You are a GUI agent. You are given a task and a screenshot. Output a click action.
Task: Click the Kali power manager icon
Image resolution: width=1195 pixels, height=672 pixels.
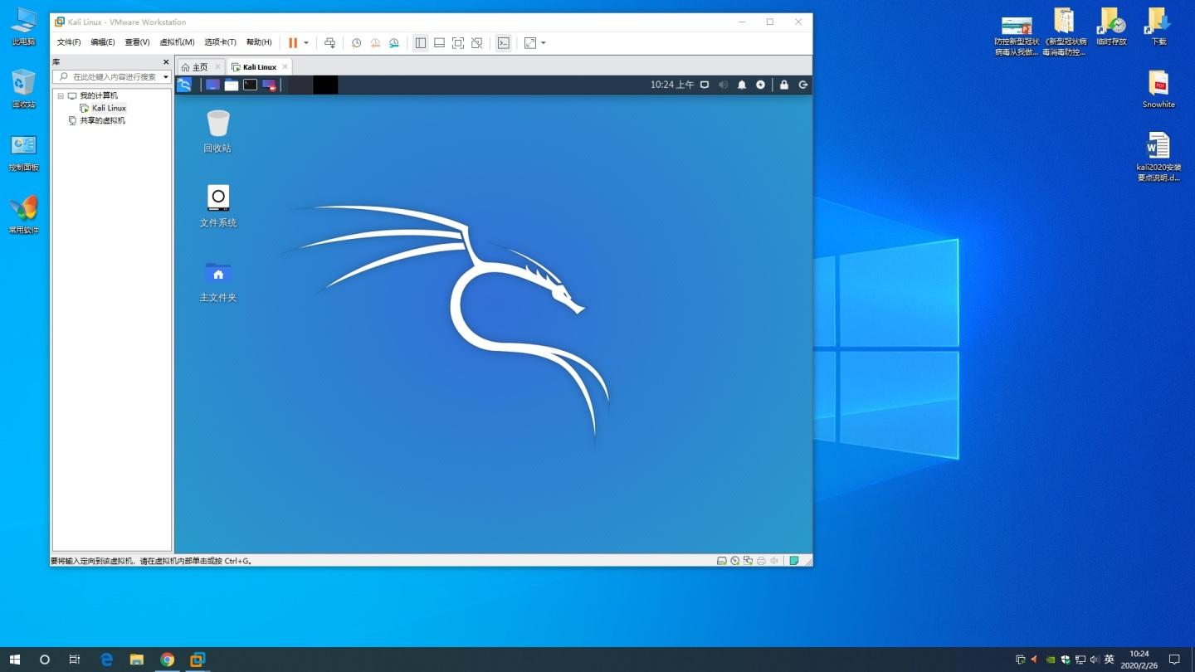coord(760,85)
